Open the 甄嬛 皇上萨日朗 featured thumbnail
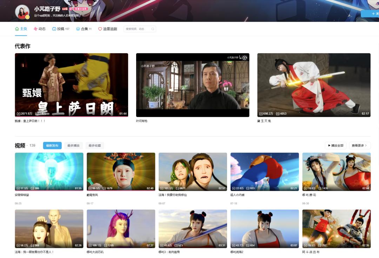 tap(72, 85)
